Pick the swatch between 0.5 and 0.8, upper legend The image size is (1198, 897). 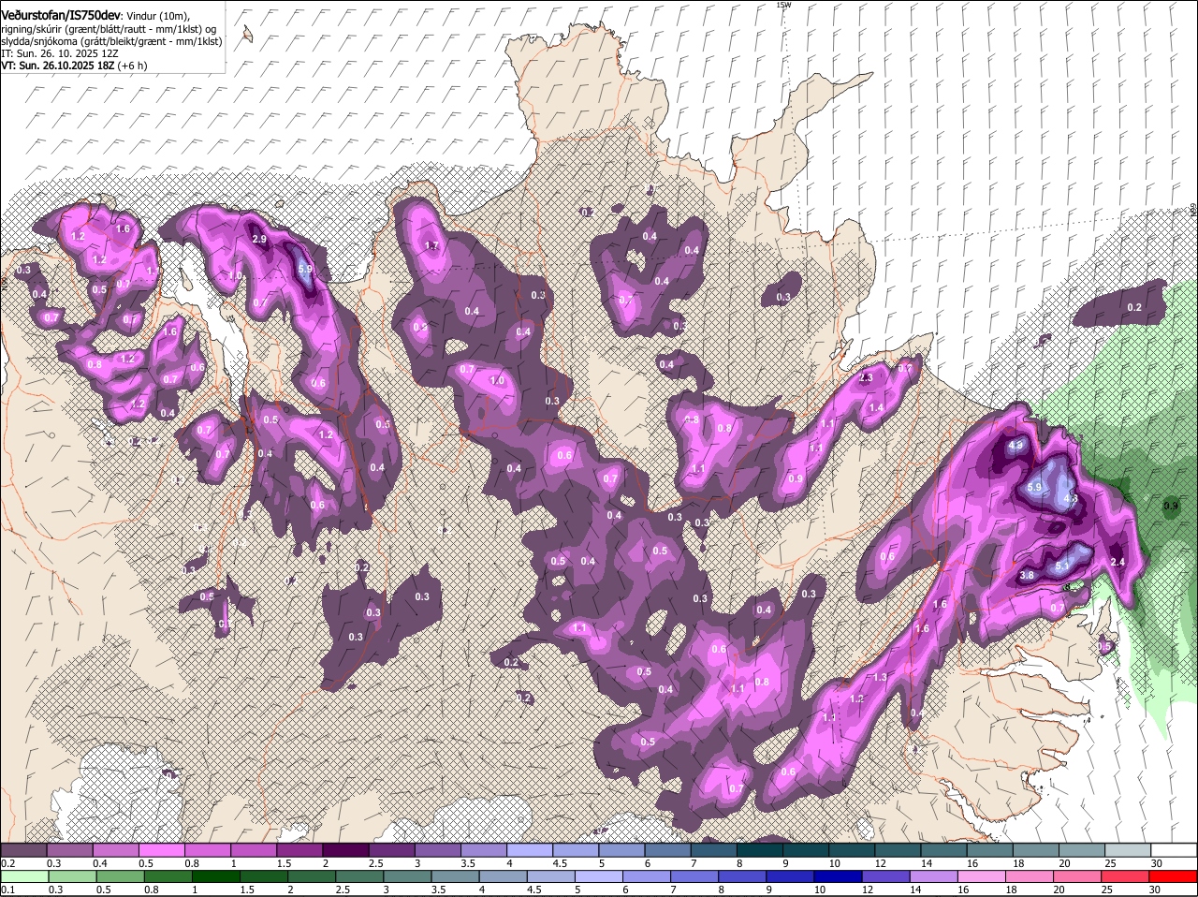coord(161,849)
